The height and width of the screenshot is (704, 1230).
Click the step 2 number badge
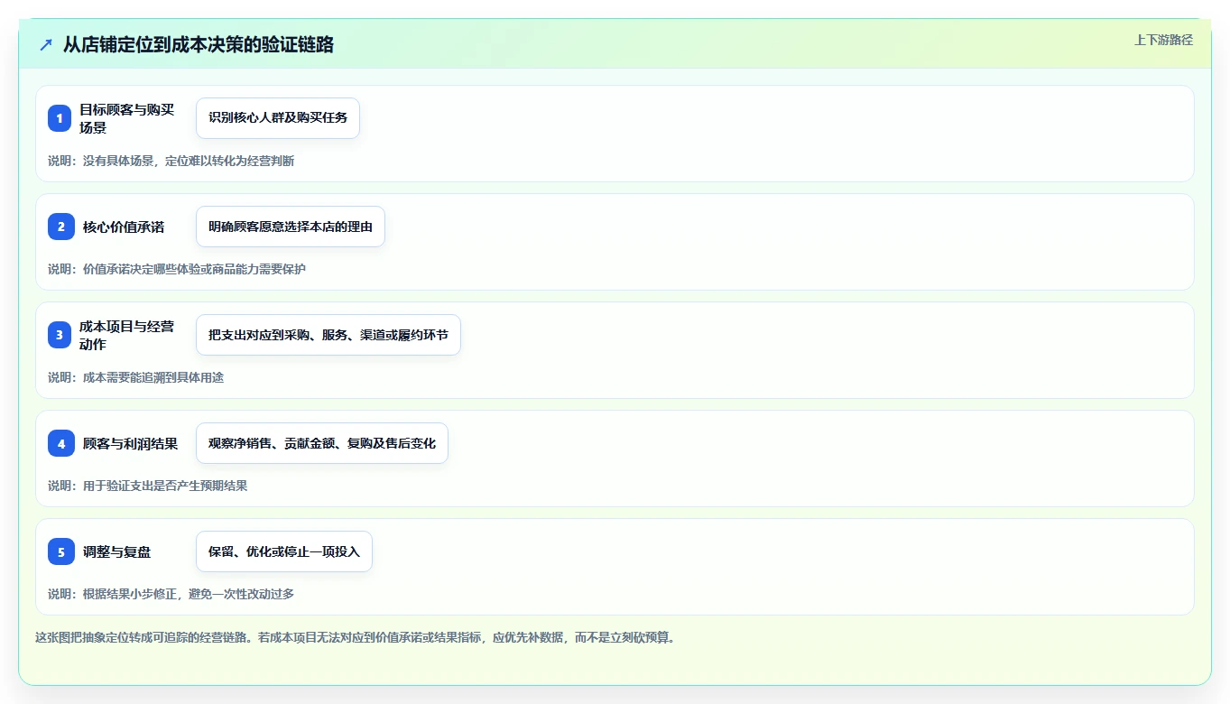tap(61, 227)
